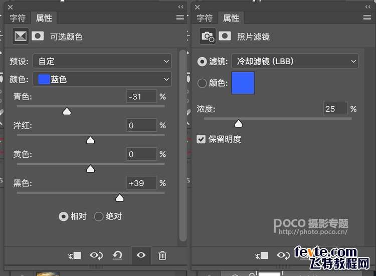Open 预设 dropdown showing 自定
This screenshot has height=276, width=376.
102,61
